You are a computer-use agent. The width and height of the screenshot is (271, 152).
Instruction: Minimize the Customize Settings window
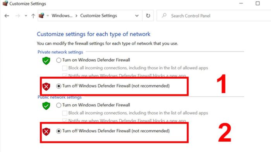[241, 3]
